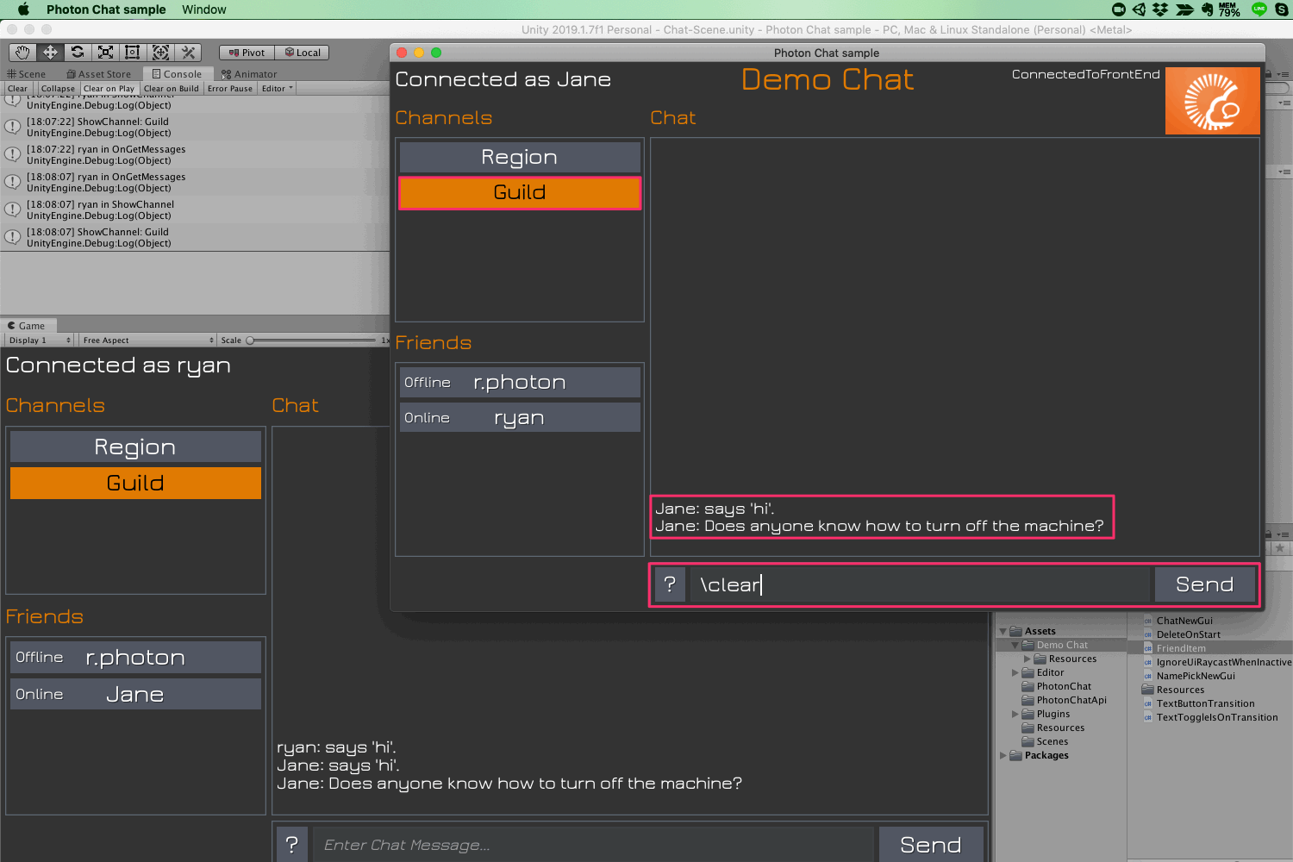1293x862 pixels.
Task: Select the Region channel in the ryan Game view
Action: [x=135, y=447]
